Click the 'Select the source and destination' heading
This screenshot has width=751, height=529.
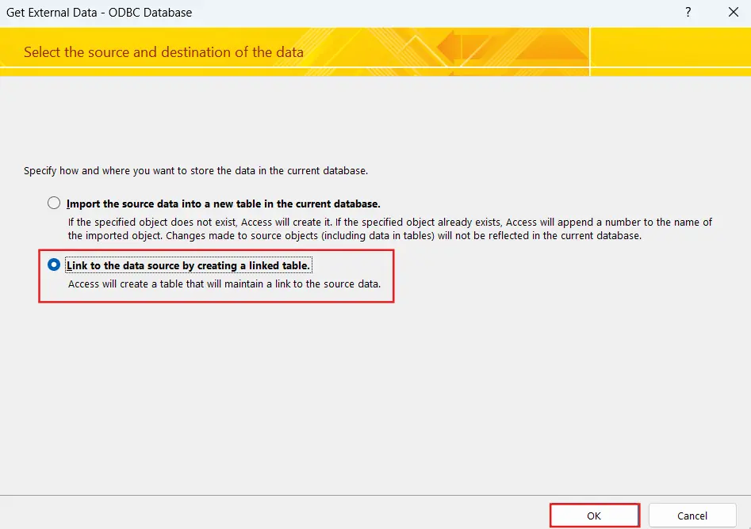click(163, 52)
